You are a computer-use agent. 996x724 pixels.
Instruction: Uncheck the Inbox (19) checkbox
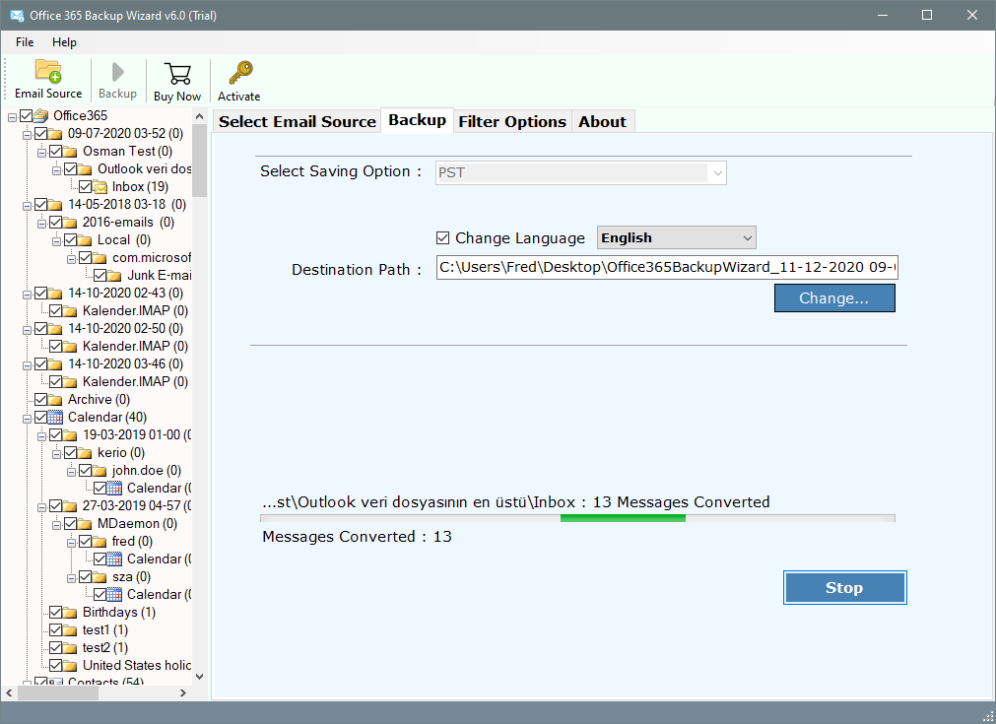85,187
